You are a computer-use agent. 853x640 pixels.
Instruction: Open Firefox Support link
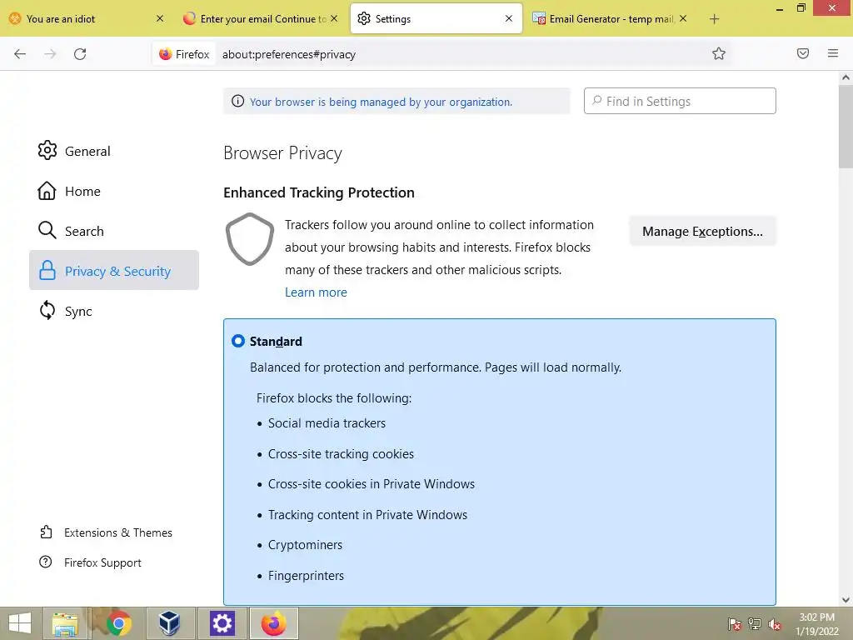(90, 562)
